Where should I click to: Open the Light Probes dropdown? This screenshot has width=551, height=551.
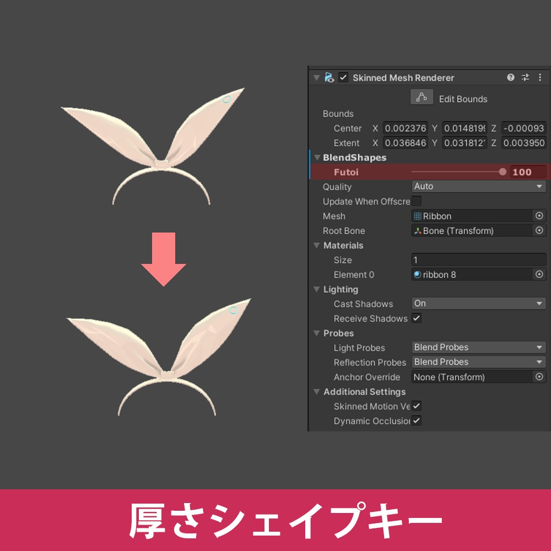[478, 347]
